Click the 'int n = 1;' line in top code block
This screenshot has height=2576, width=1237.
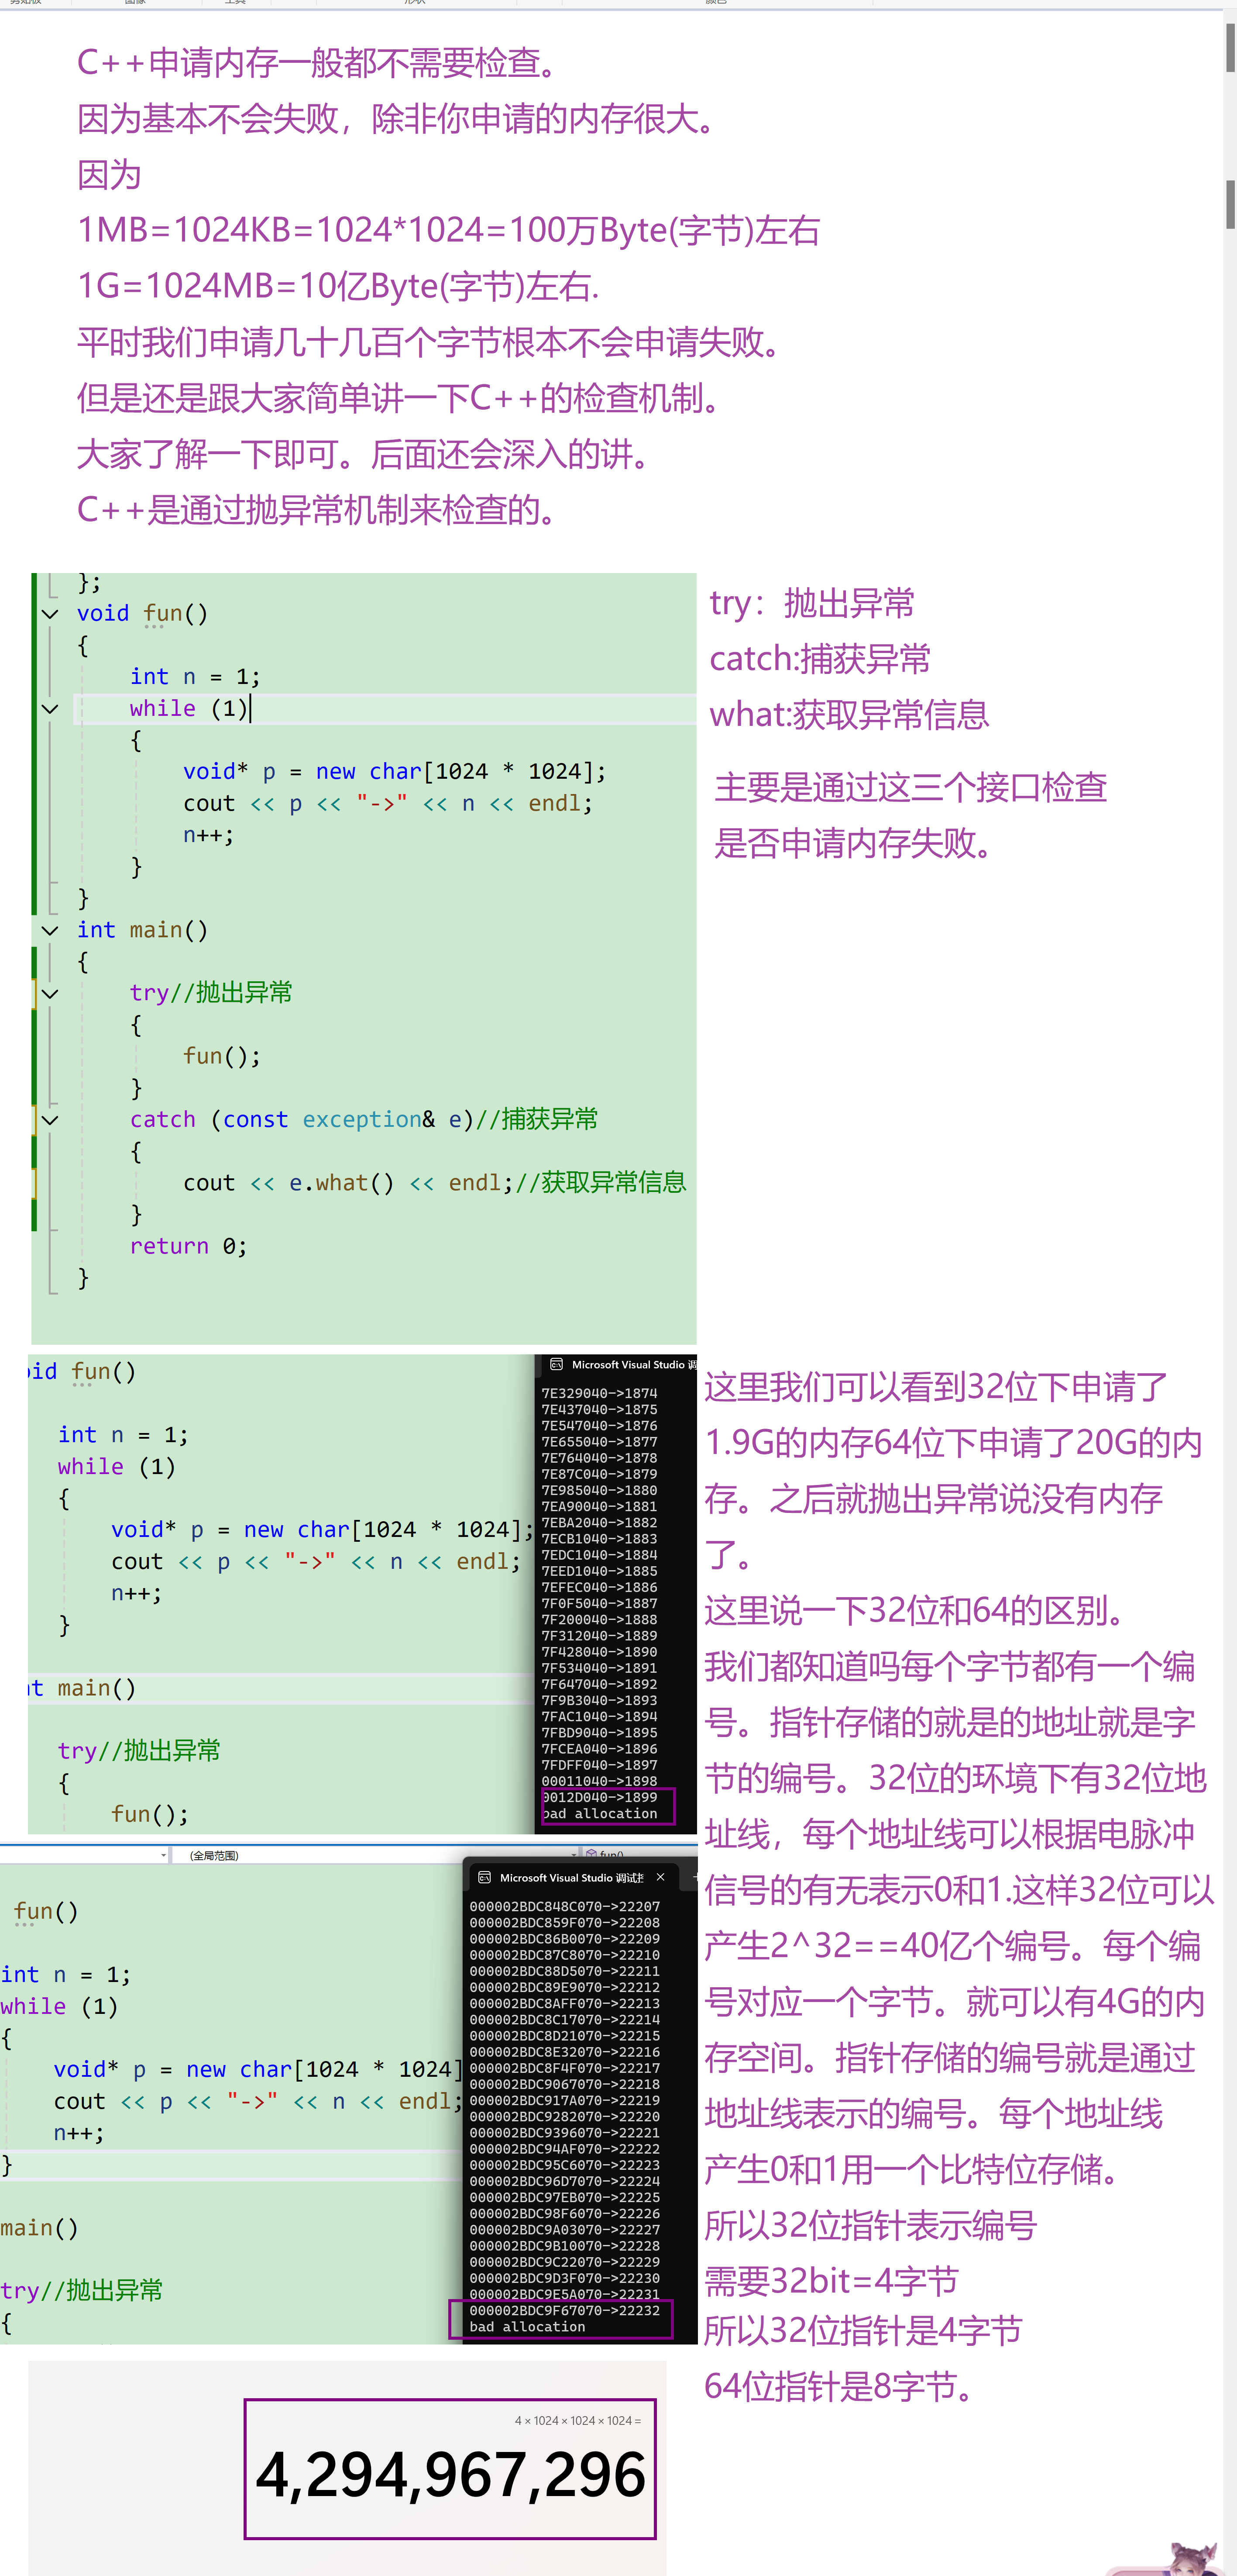[195, 676]
